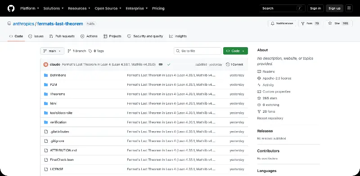Switch to the Code tab

point(16,36)
